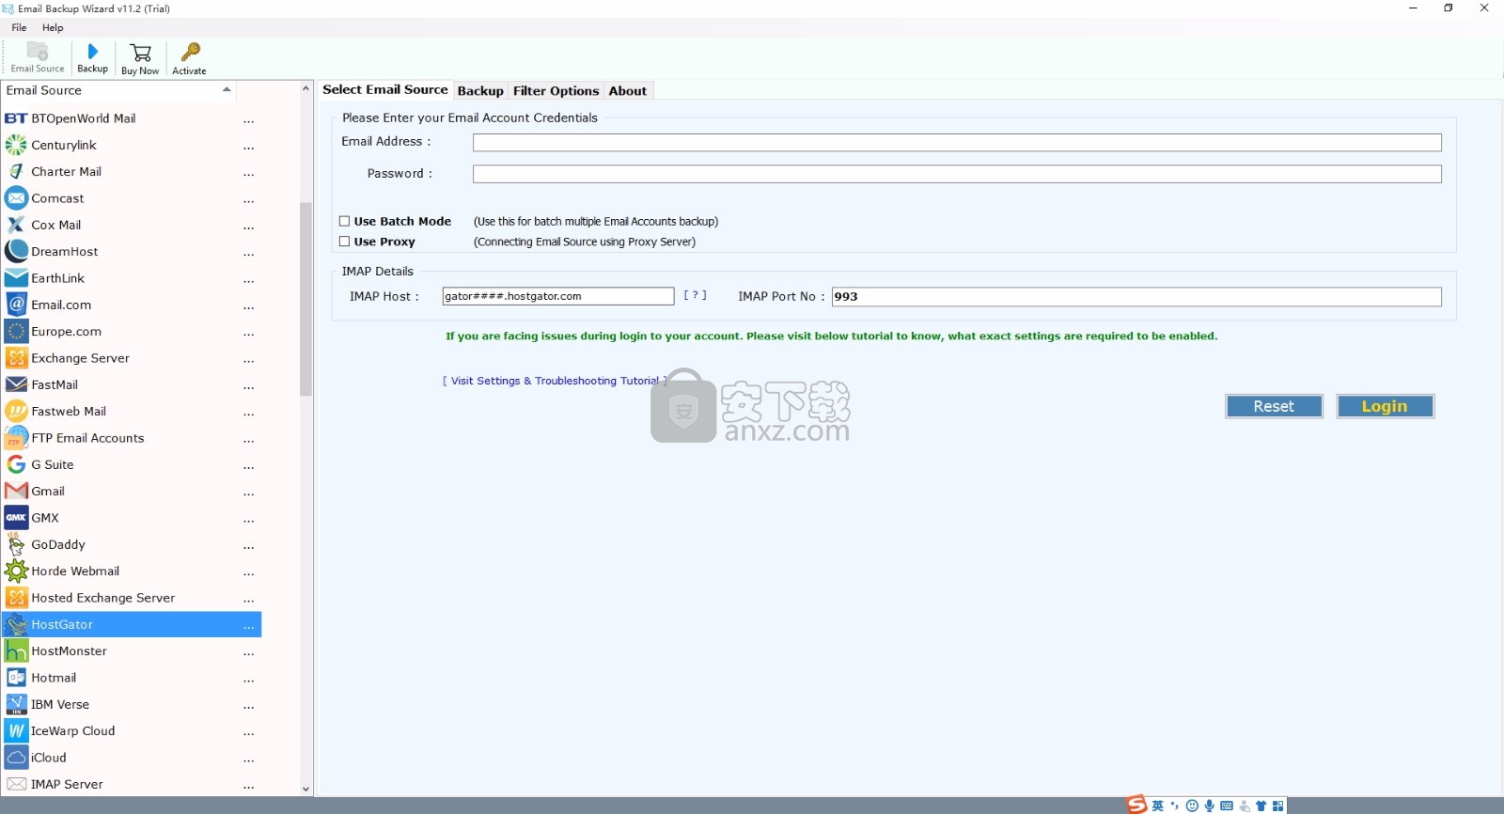Click the [ ? ] IMAP host help link
Image resolution: width=1504 pixels, height=814 pixels.
[x=695, y=295]
